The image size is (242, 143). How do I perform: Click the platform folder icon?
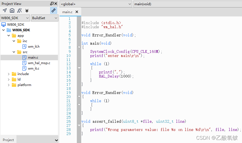click(x=14, y=85)
